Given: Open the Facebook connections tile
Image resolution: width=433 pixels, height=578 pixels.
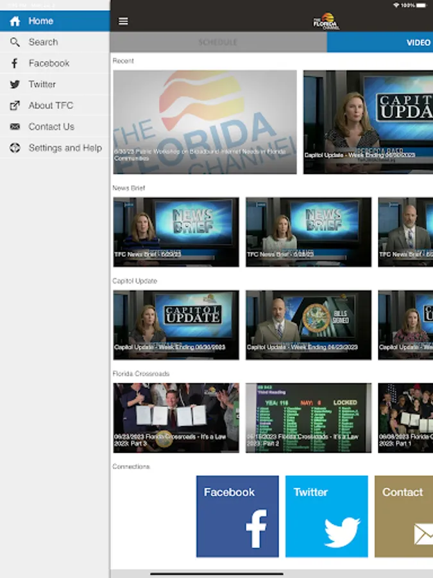Looking at the screenshot, I should click(x=237, y=516).
